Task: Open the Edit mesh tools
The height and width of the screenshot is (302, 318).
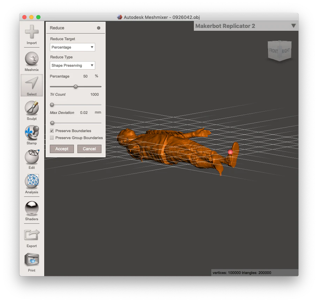Action: [32, 159]
